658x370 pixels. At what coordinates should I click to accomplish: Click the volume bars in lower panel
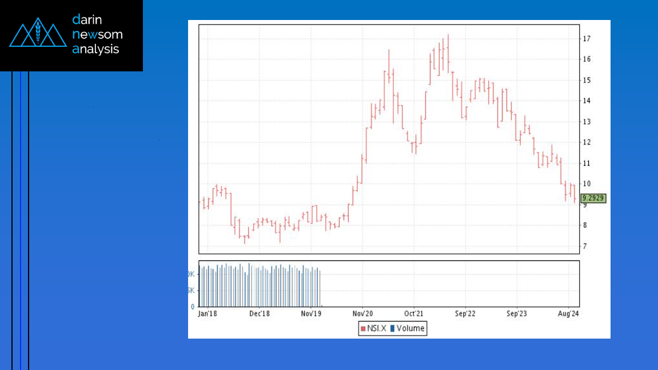[x=261, y=285]
